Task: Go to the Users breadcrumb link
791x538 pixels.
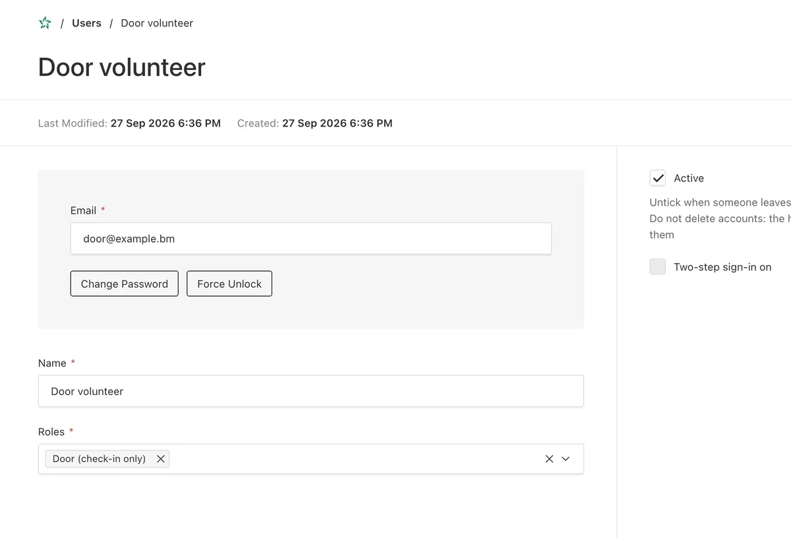Action: click(86, 23)
